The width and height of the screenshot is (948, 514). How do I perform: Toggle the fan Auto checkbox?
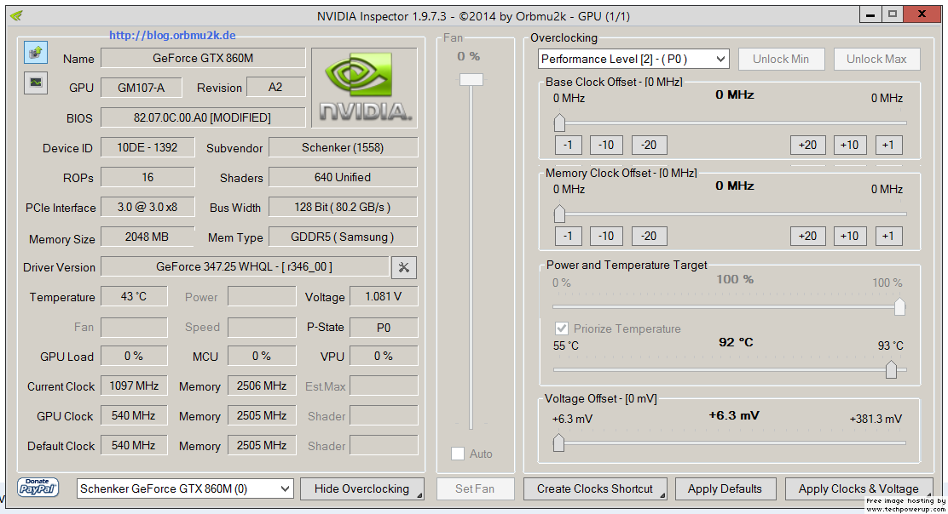coord(458,454)
